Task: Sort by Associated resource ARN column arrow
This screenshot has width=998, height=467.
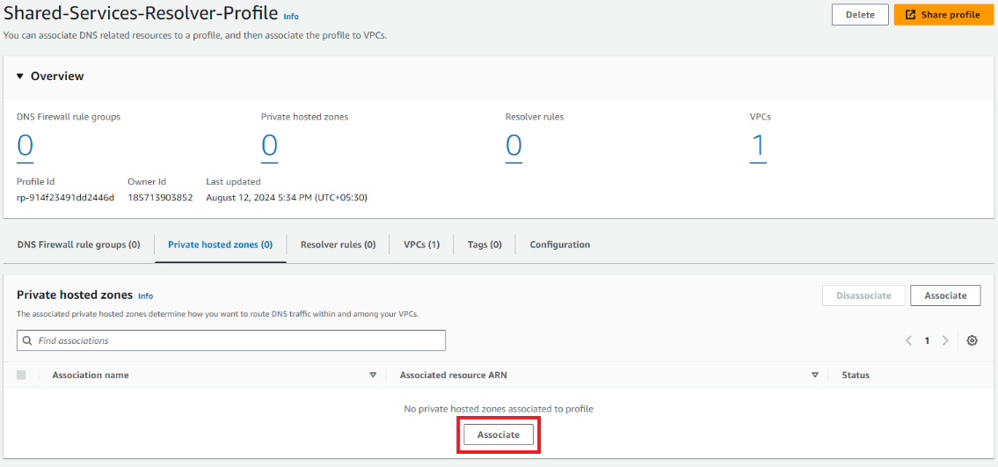Action: point(815,375)
